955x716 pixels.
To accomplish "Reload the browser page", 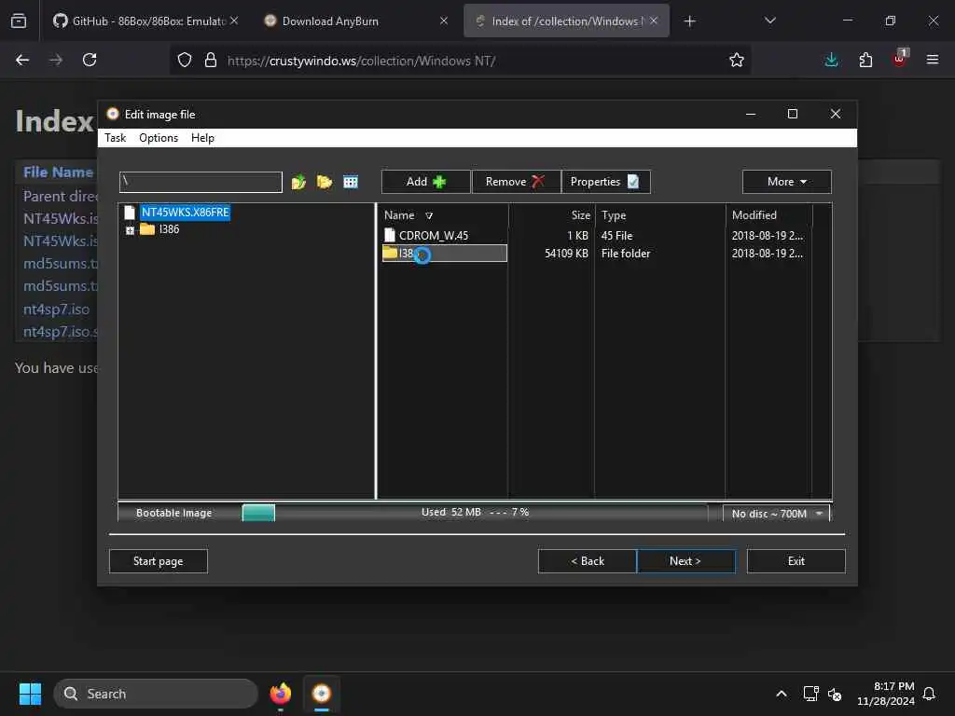I will click(90, 60).
